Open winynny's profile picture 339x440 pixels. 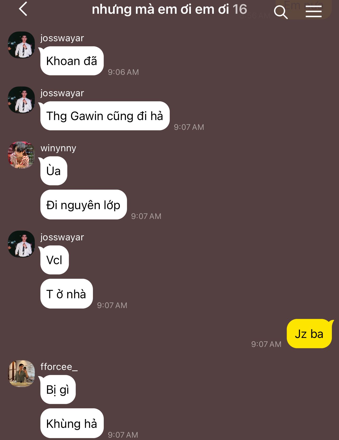[x=21, y=155]
